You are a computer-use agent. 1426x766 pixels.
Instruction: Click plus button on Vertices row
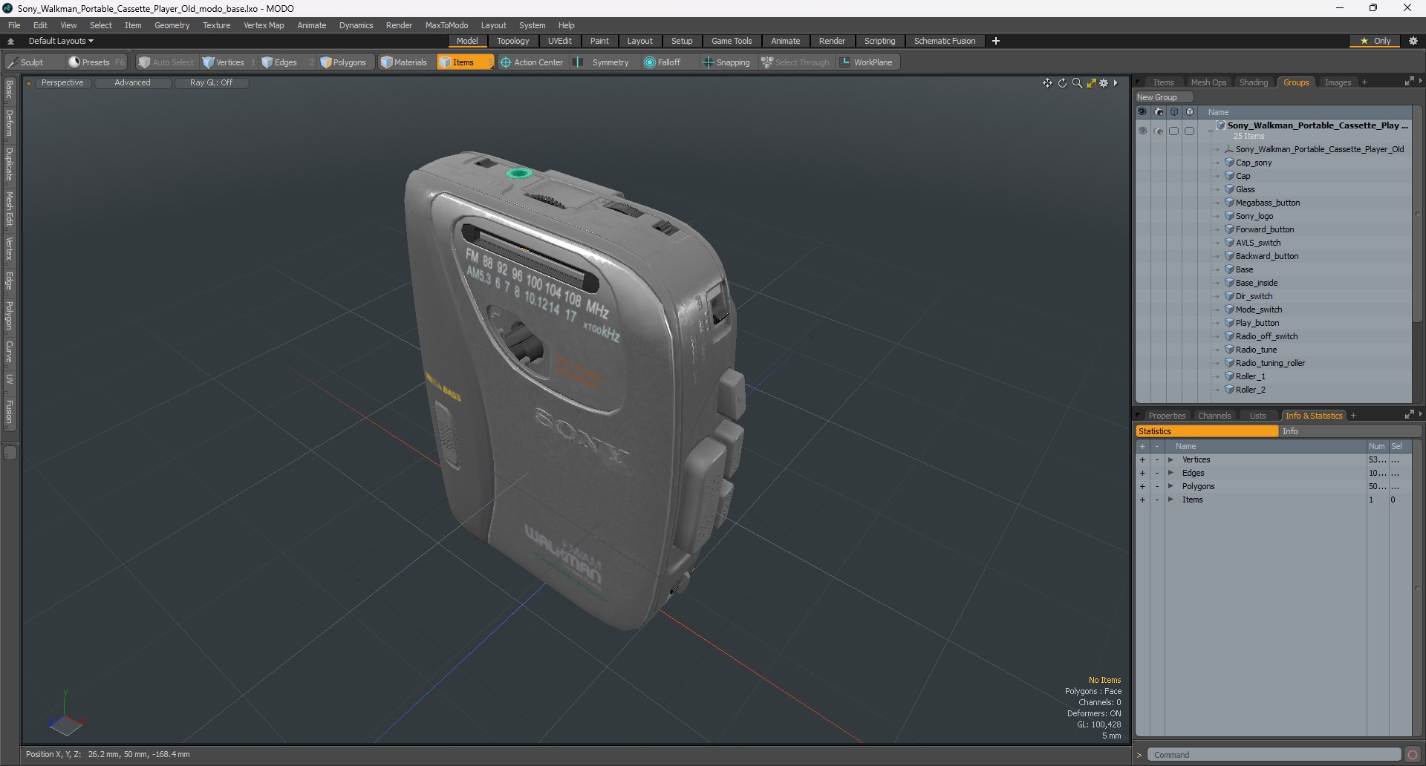tap(1142, 460)
